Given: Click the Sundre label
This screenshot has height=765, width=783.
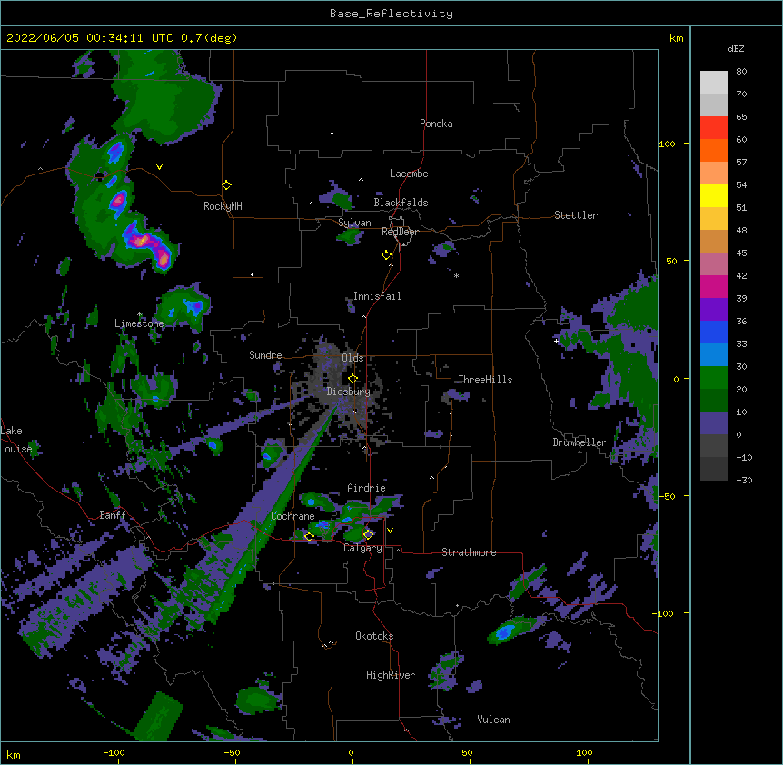Looking at the screenshot, I should [265, 355].
